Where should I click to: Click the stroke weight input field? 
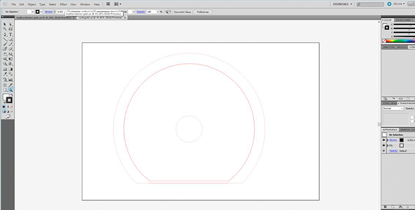pos(61,12)
